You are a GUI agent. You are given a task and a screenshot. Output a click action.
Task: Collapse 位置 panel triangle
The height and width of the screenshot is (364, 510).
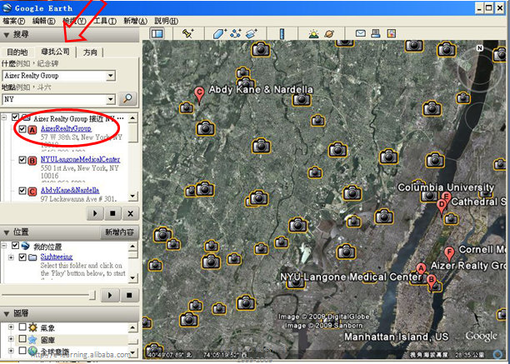click(x=6, y=232)
